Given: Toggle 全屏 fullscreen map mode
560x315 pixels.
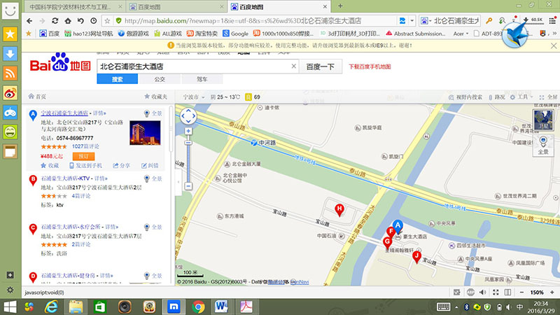Looking at the screenshot, I should tap(547, 97).
